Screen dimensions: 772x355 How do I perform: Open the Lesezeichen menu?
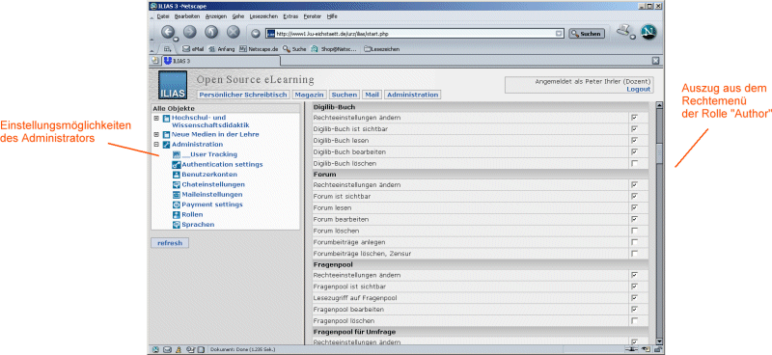263,16
